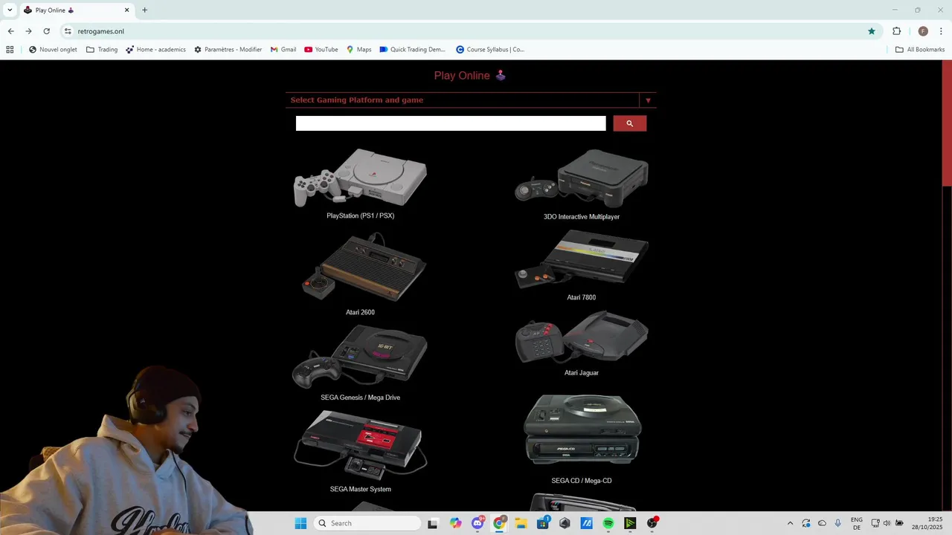Screen dimensions: 952x535
Task: Open the 3DO Interactive Multiplayer console image
Action: (582, 178)
